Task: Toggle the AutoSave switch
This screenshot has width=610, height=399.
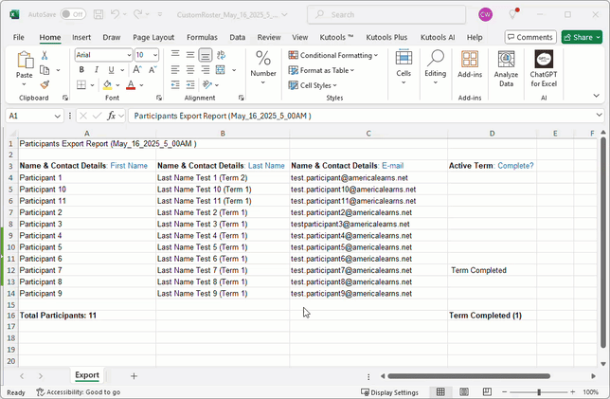Action: coord(73,14)
